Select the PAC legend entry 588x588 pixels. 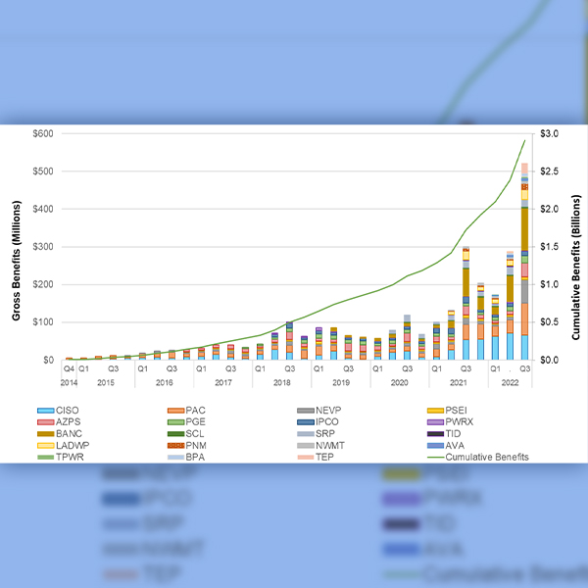click(194, 411)
